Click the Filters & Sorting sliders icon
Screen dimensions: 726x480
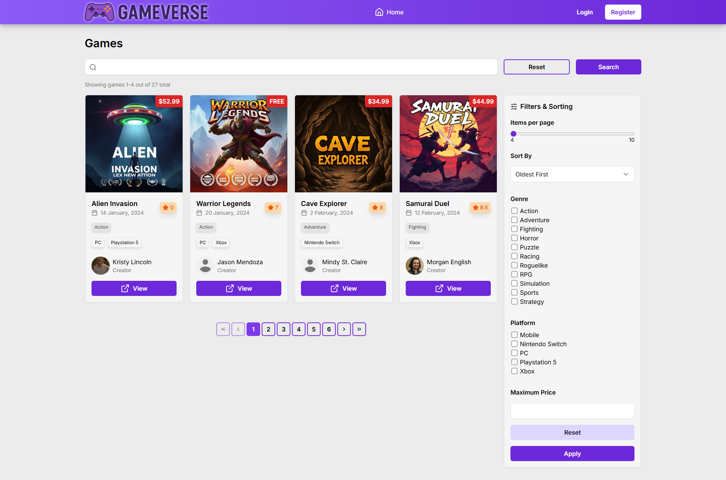[514, 107]
